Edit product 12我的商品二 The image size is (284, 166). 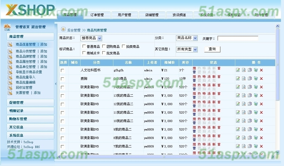coord(238,104)
